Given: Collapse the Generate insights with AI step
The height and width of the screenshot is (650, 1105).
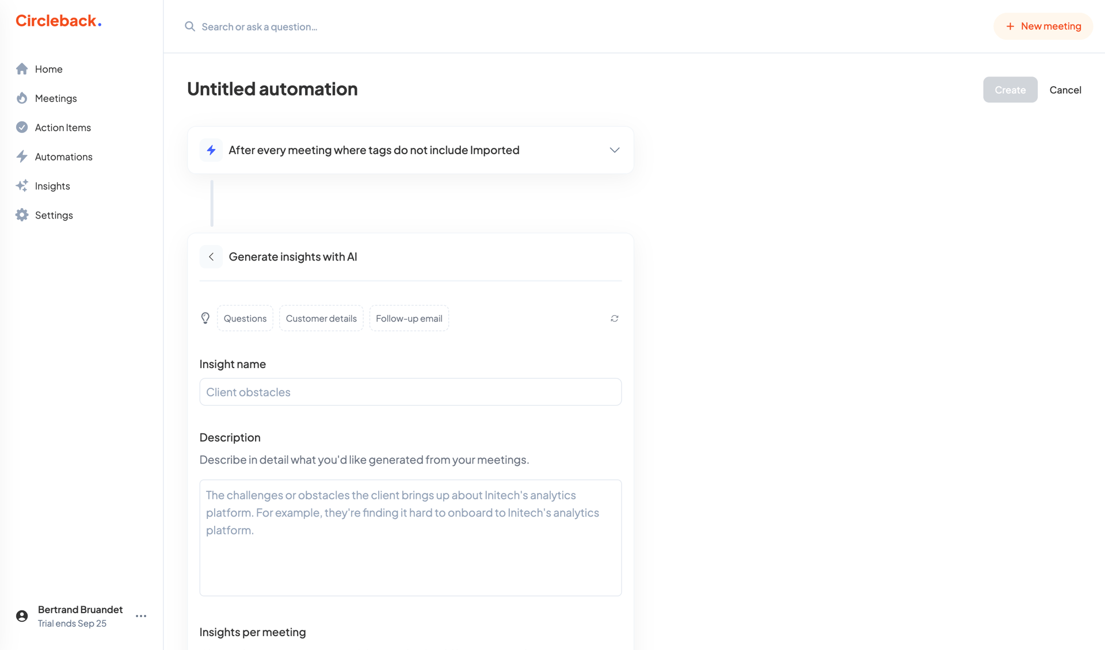Looking at the screenshot, I should tap(211, 257).
